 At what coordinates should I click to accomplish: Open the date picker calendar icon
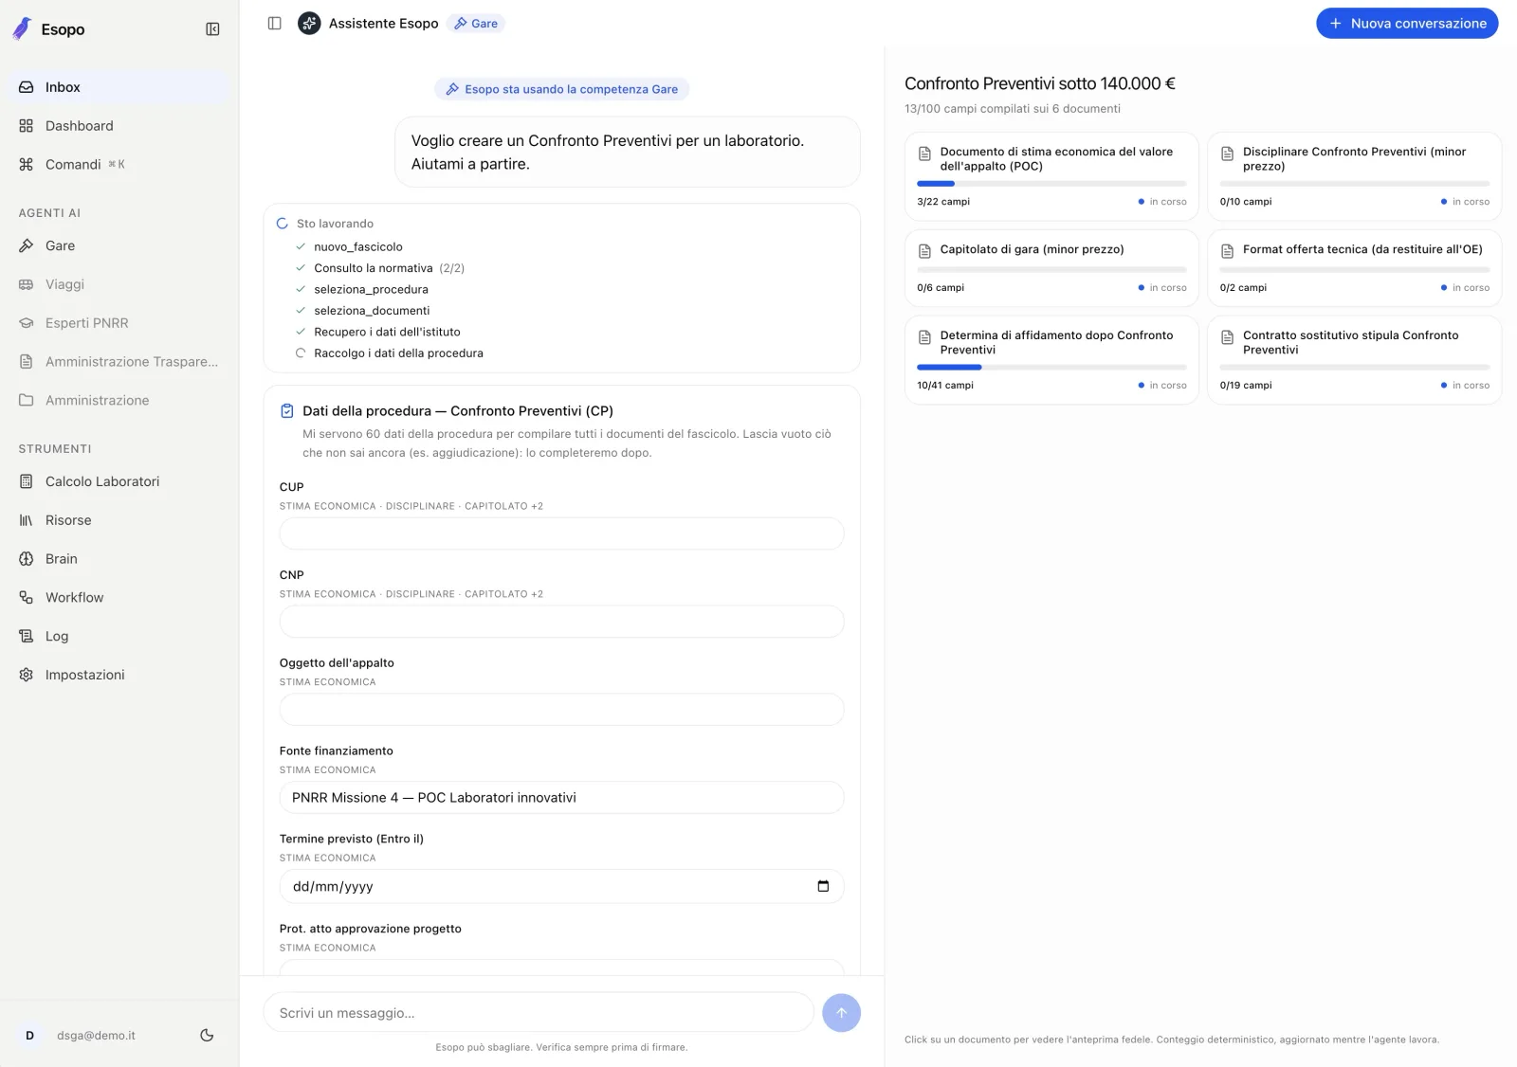click(823, 886)
